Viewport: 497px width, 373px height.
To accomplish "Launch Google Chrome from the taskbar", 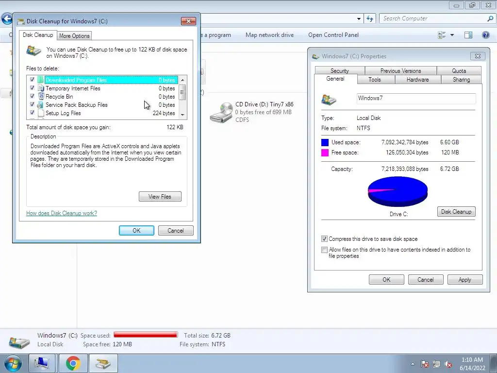I will 73,363.
